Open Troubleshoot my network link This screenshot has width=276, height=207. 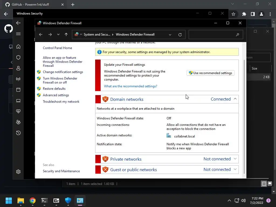point(61,102)
